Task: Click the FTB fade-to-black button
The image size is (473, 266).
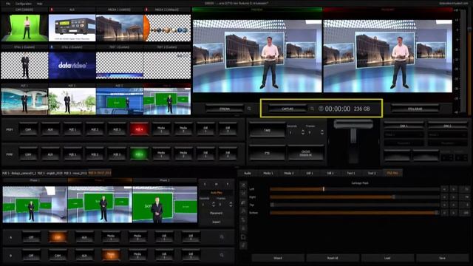Action: tap(268, 153)
